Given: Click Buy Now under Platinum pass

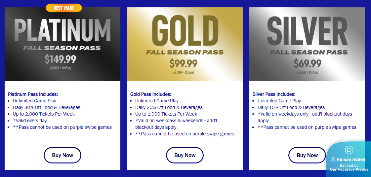Looking at the screenshot, I should pyautogui.click(x=62, y=155).
